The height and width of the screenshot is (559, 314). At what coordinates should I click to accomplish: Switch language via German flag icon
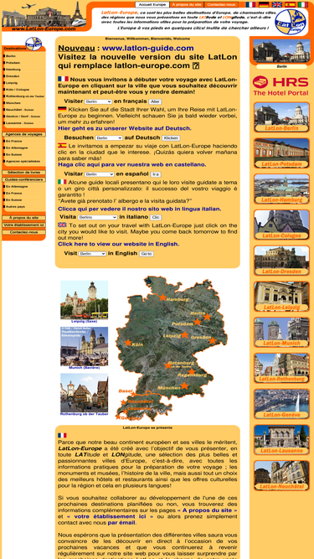coord(264,4)
